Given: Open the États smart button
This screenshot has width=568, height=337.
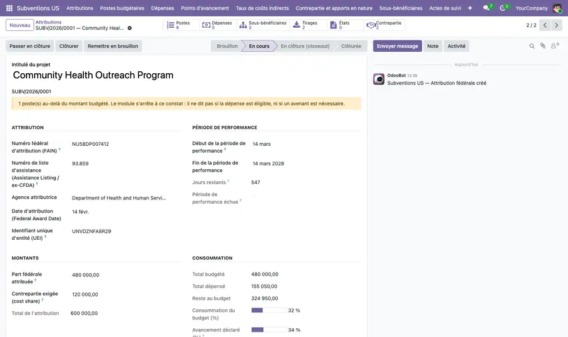Looking at the screenshot, I should [x=345, y=25].
